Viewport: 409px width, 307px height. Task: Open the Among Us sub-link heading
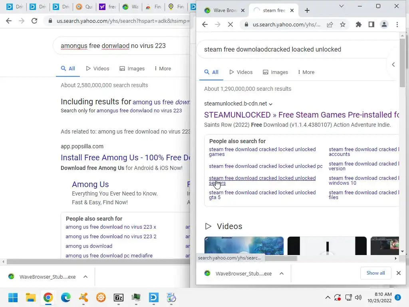click(90, 184)
